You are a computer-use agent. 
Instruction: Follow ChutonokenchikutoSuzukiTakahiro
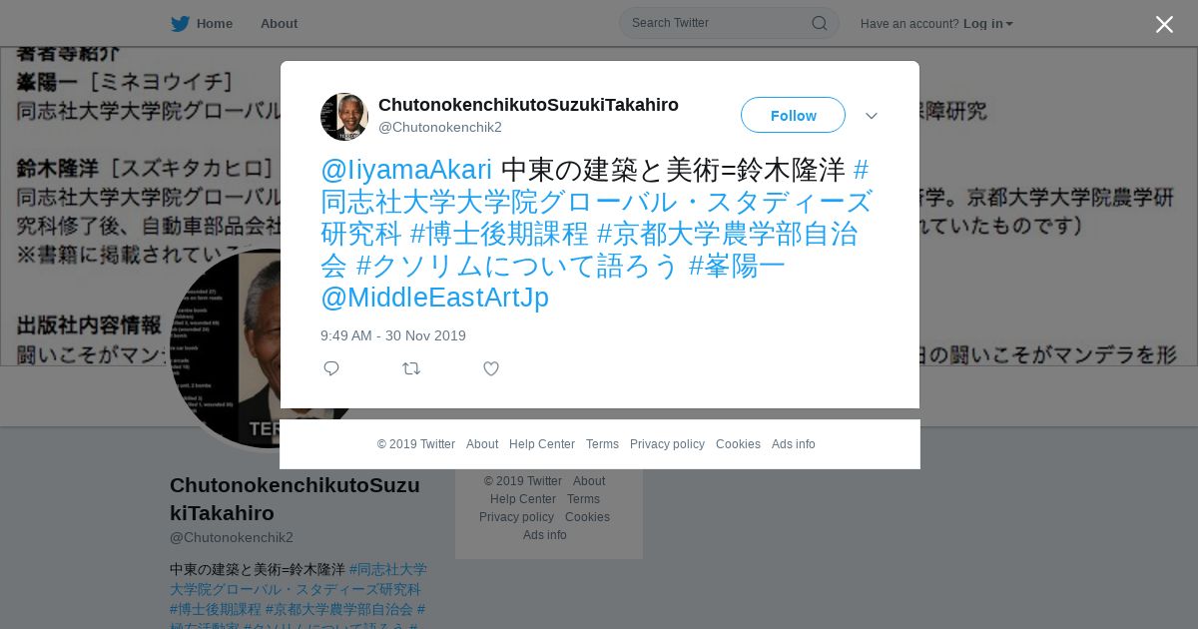[793, 115]
